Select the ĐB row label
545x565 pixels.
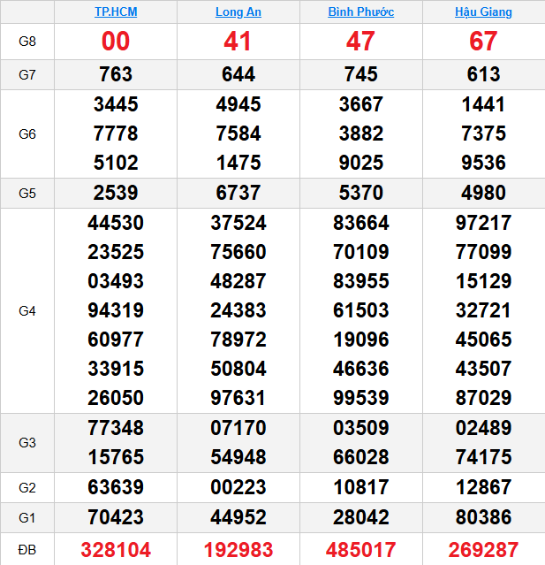point(27,549)
